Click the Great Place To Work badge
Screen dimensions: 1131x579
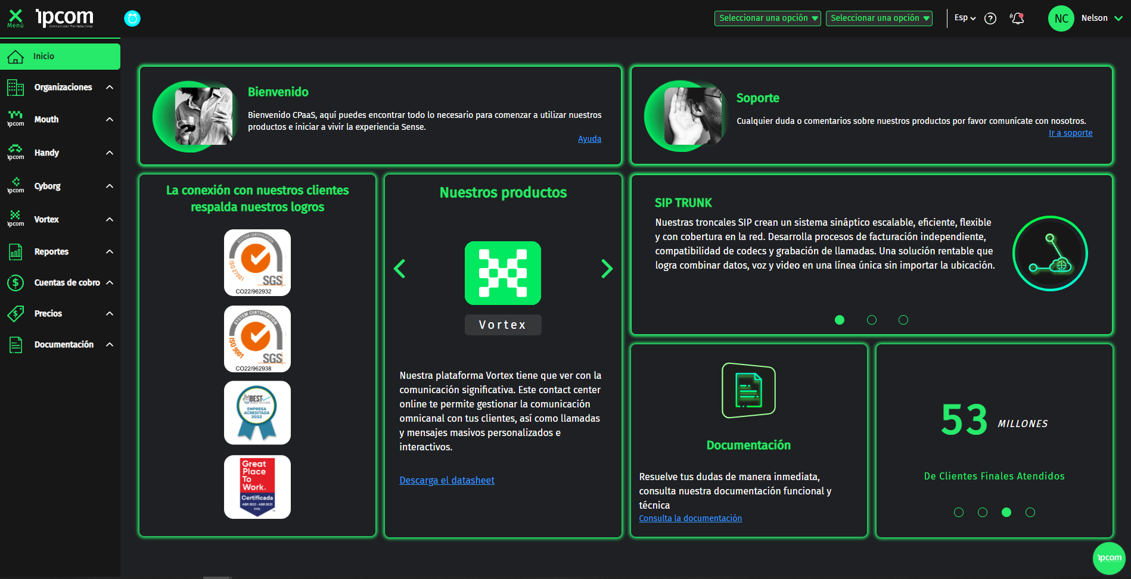[257, 487]
